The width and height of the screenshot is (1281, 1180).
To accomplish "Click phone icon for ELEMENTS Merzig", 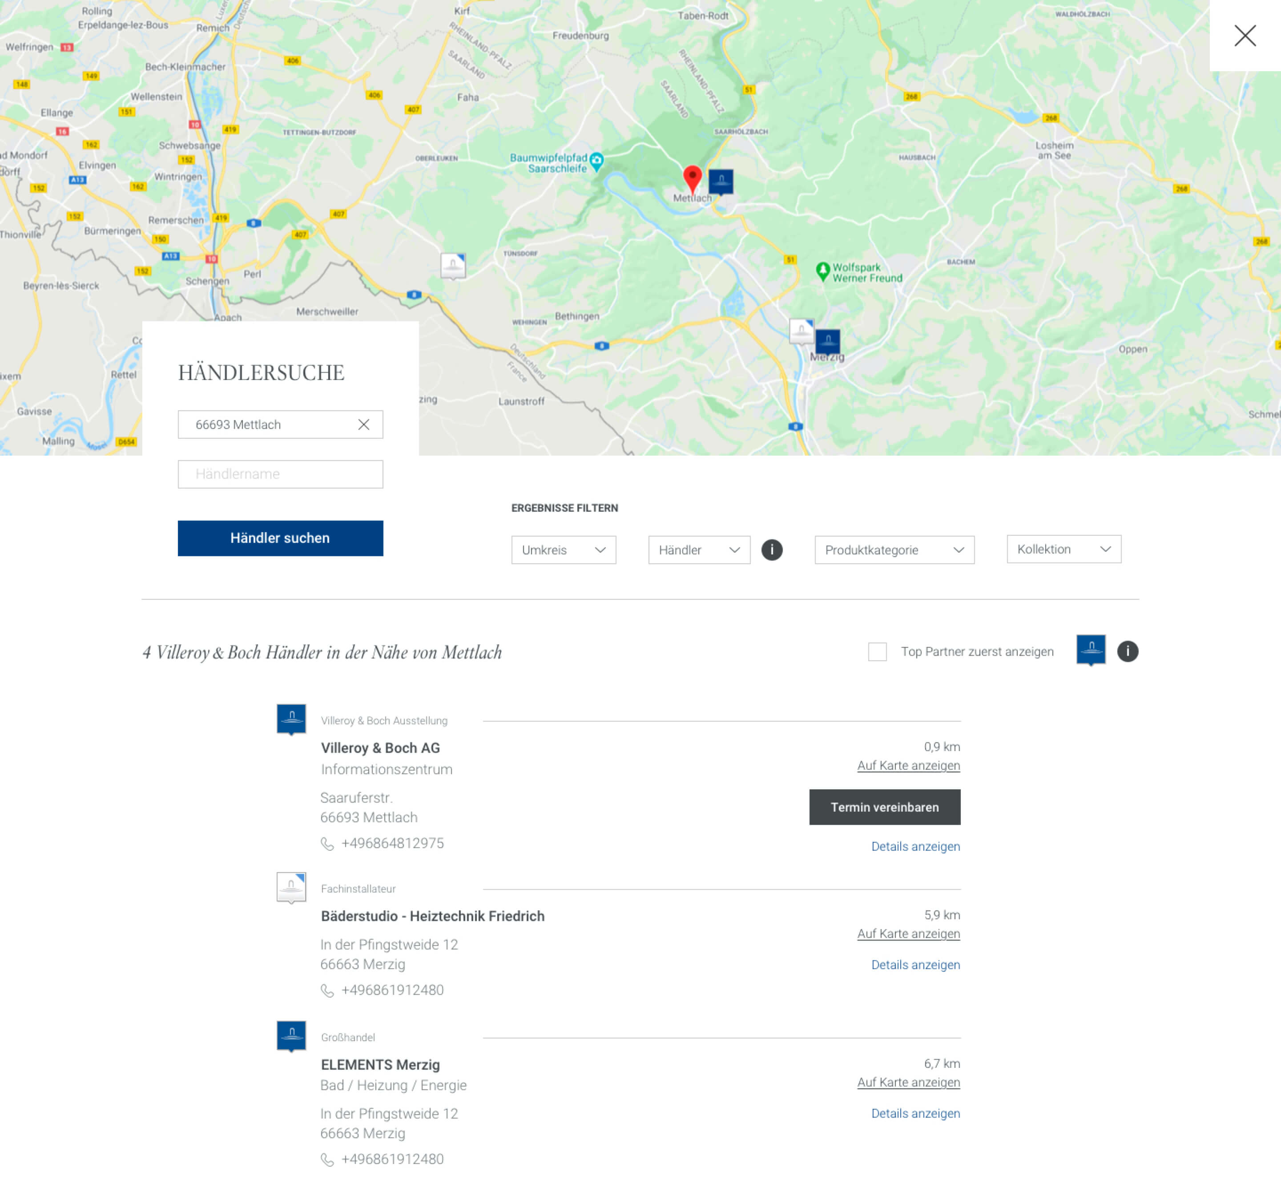I will [327, 1160].
